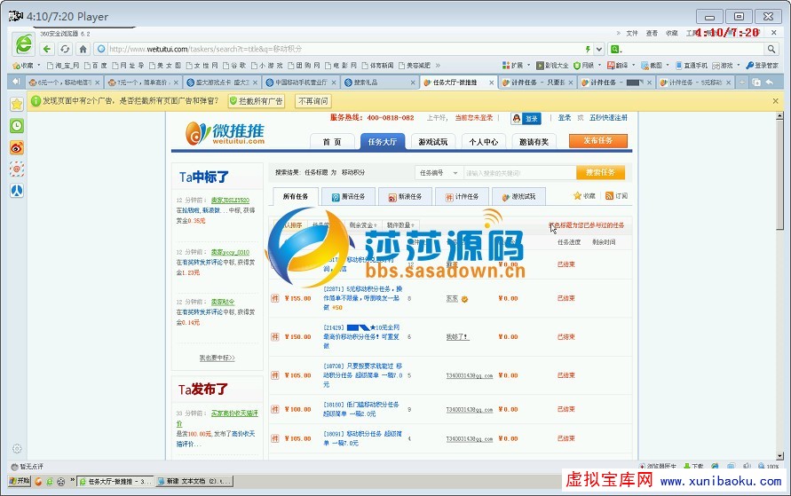Go to browser home page icon
The height and width of the screenshot is (496, 791).
pos(83,49)
